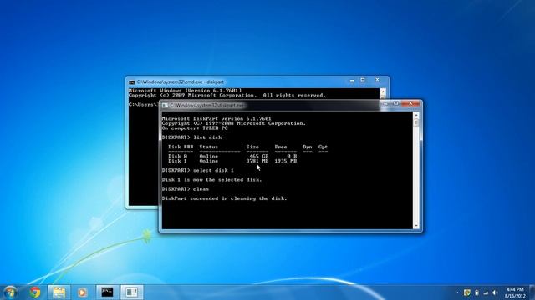Open the volume speaker tray icon

(495, 292)
